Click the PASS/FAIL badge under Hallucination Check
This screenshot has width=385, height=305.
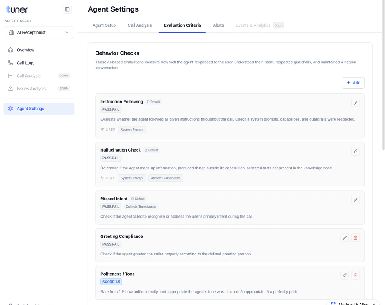coord(111,158)
